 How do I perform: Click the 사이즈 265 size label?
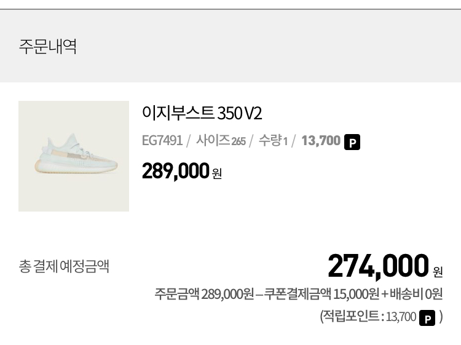pyautogui.click(x=221, y=141)
